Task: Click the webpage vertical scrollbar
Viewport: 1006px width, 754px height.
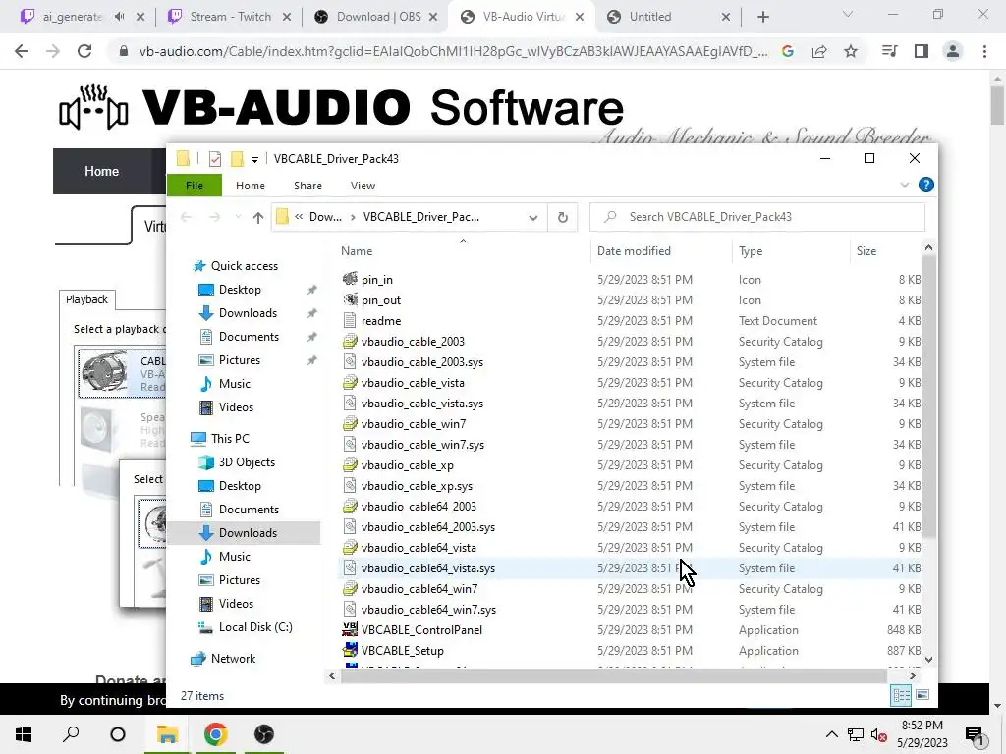Action: click(997, 106)
